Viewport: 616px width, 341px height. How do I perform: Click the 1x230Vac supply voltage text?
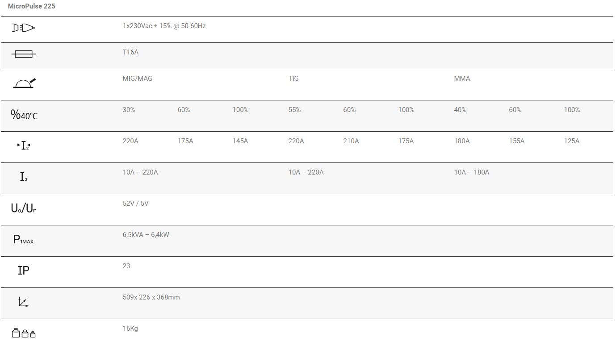[x=164, y=26]
